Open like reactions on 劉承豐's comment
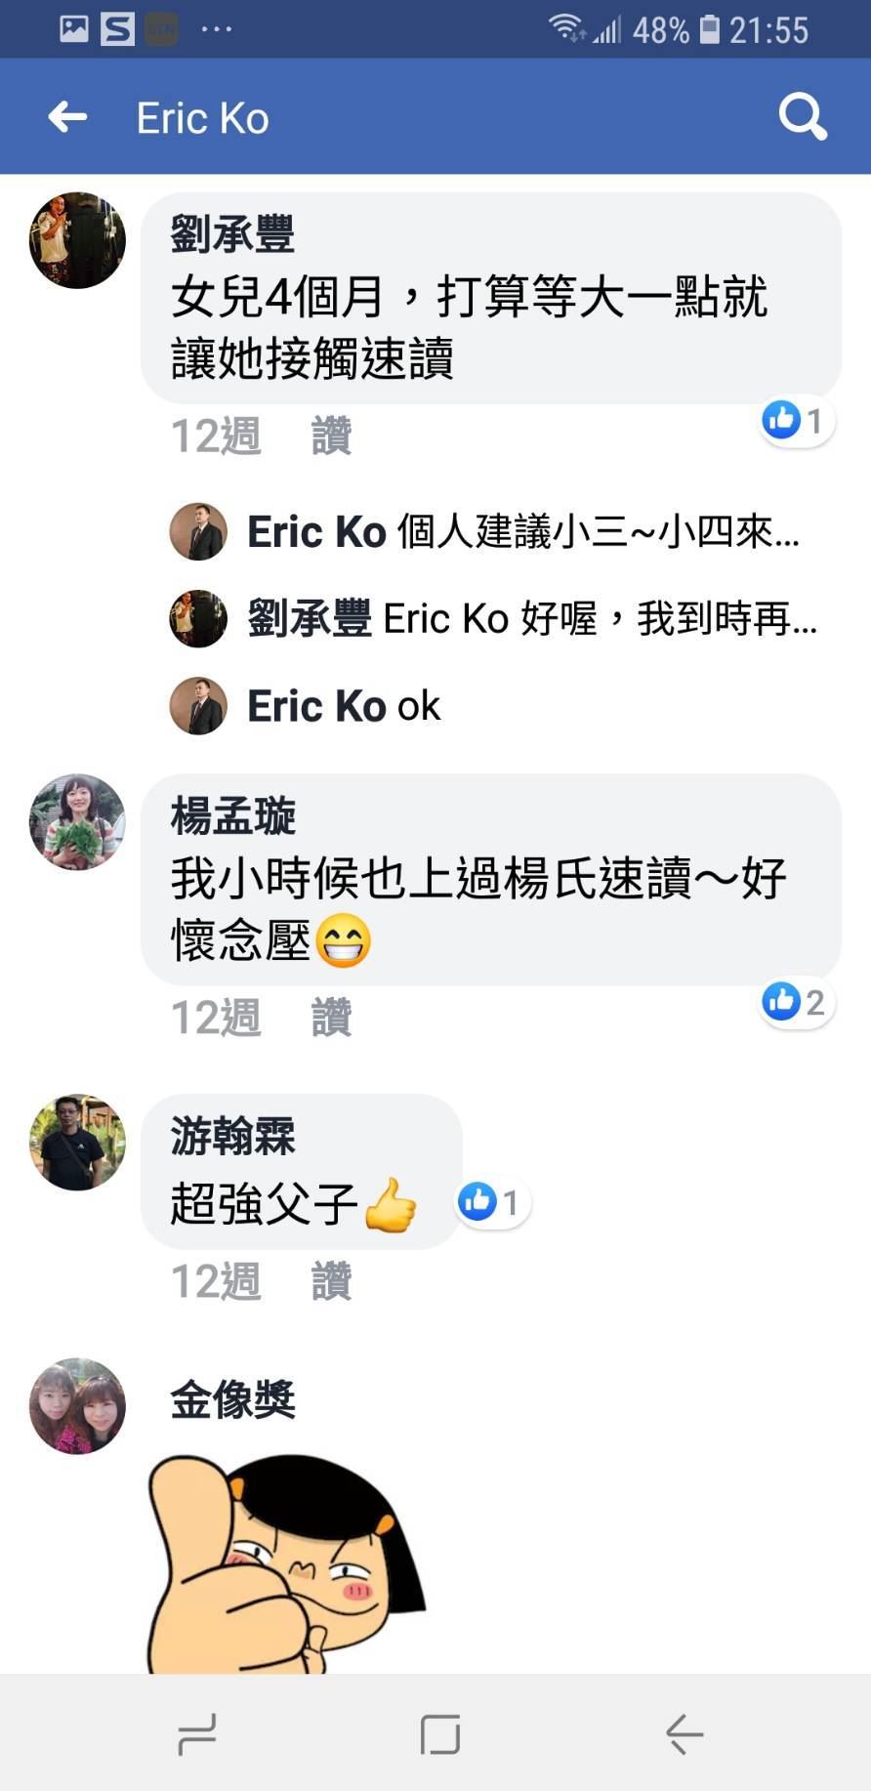This screenshot has width=871, height=1791. [797, 421]
